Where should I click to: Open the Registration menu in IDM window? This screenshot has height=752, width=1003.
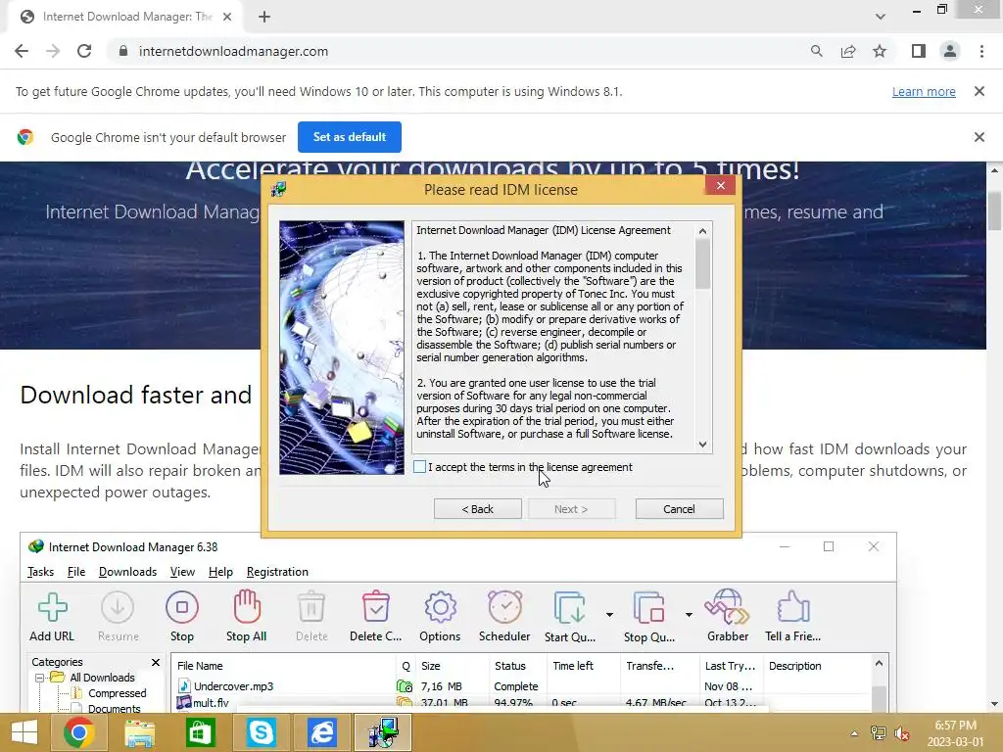[x=277, y=572]
